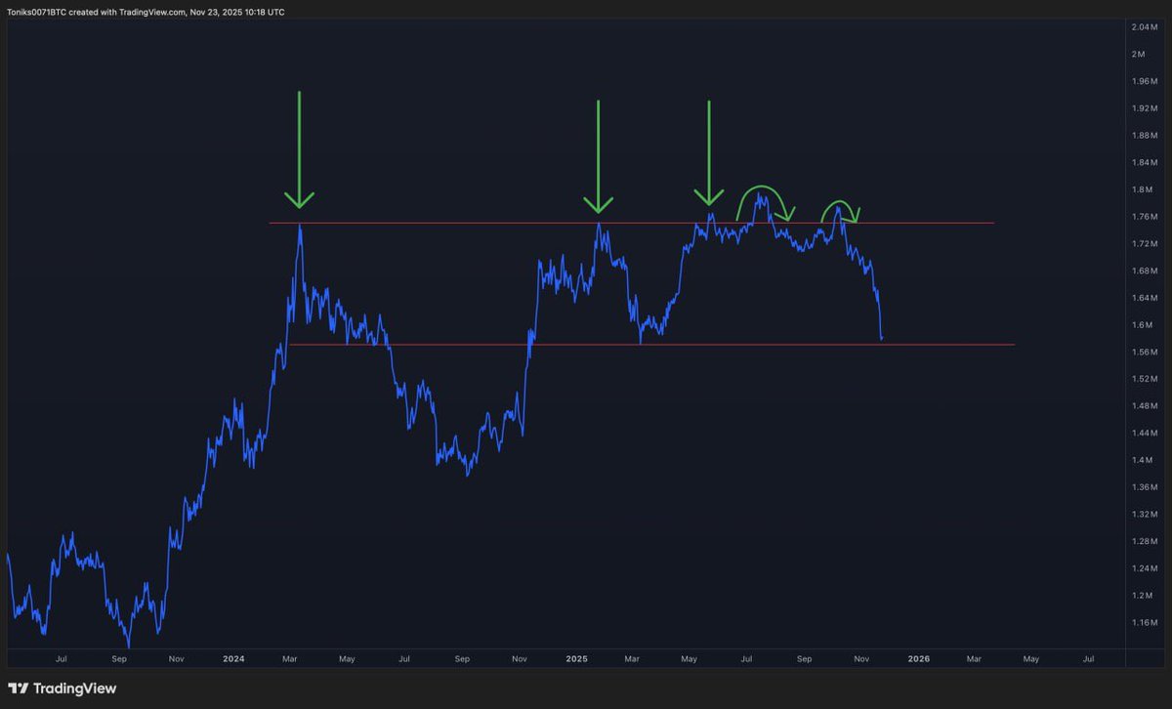Select the green down arrow near May 2025
Viewport: 1172px width, 709px height.
click(x=710, y=146)
